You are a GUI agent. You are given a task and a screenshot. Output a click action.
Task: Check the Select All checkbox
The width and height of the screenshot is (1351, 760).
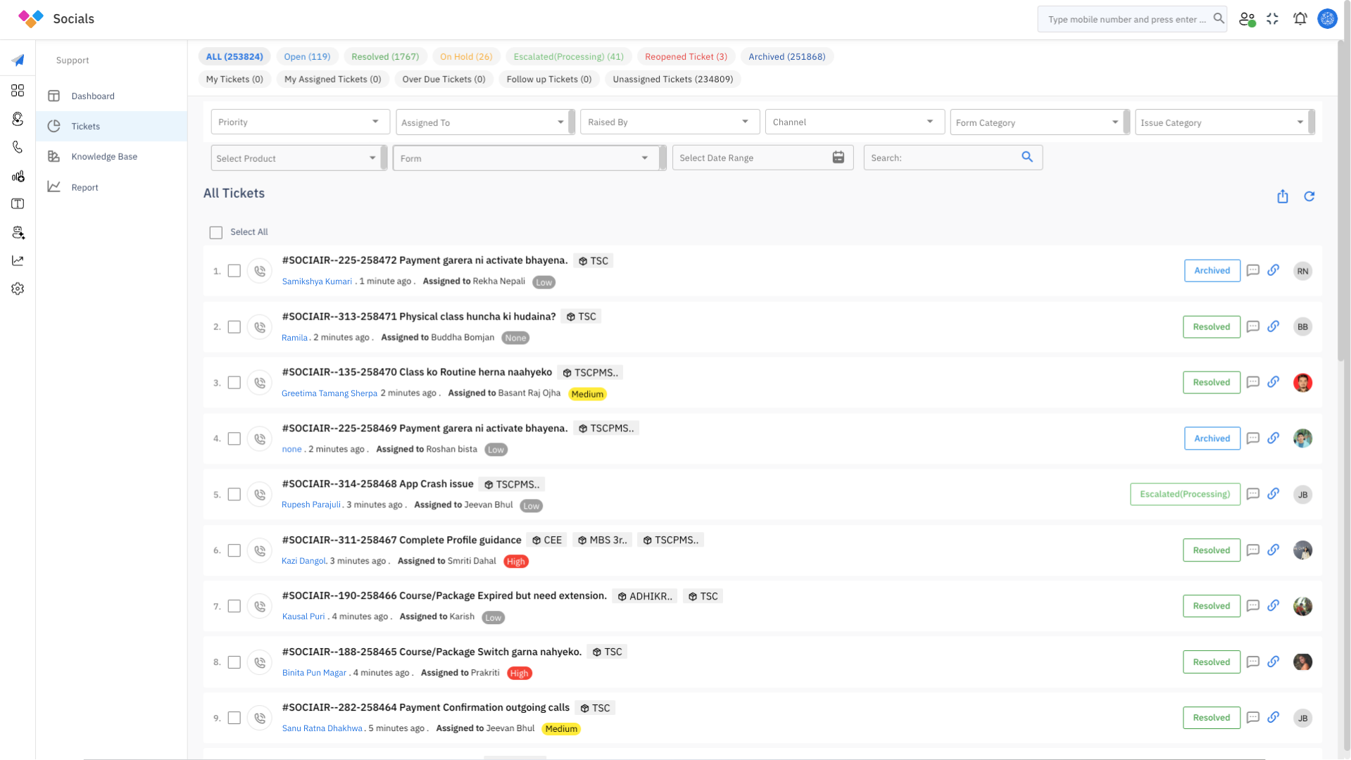coord(216,232)
